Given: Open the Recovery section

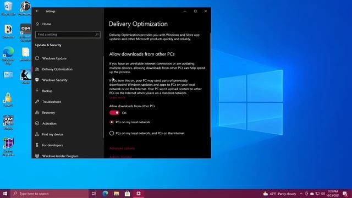Looking at the screenshot, I should (67, 112).
